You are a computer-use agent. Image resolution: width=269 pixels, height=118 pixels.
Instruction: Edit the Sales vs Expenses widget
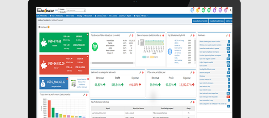click(161, 35)
